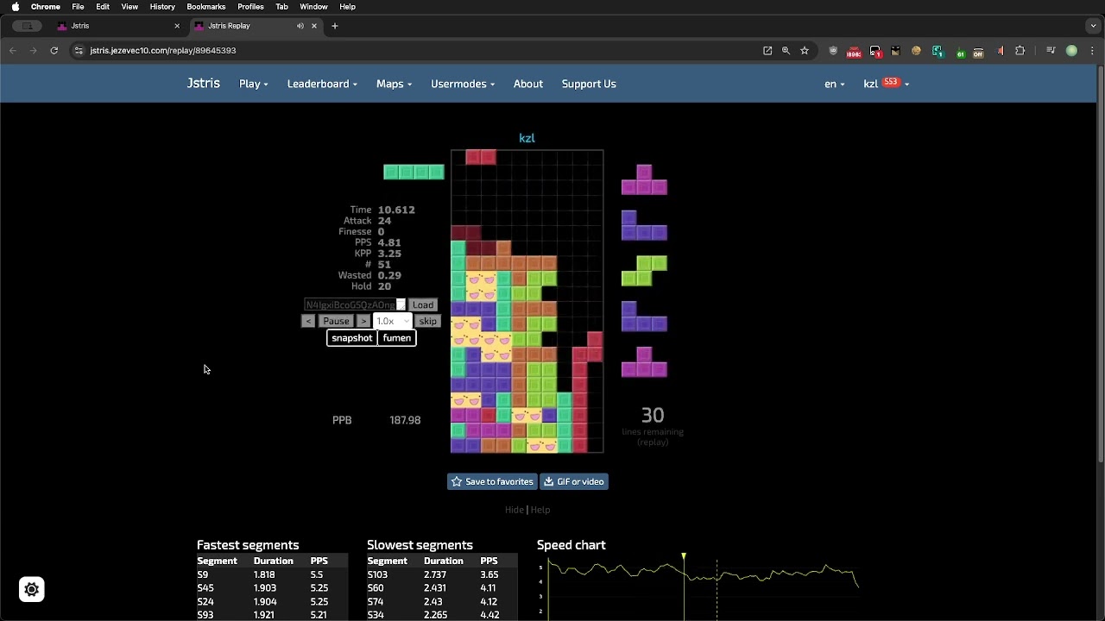This screenshot has width=1105, height=621.
Task: Expand the kzl user dropdown
Action: (x=886, y=84)
